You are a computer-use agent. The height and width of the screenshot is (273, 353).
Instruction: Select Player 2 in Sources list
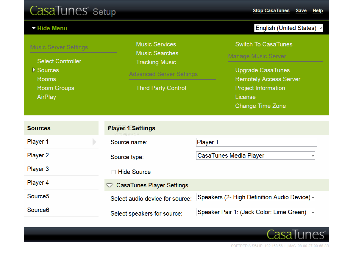point(61,156)
